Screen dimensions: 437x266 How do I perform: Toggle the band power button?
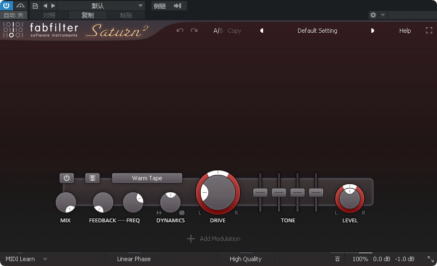(67, 178)
